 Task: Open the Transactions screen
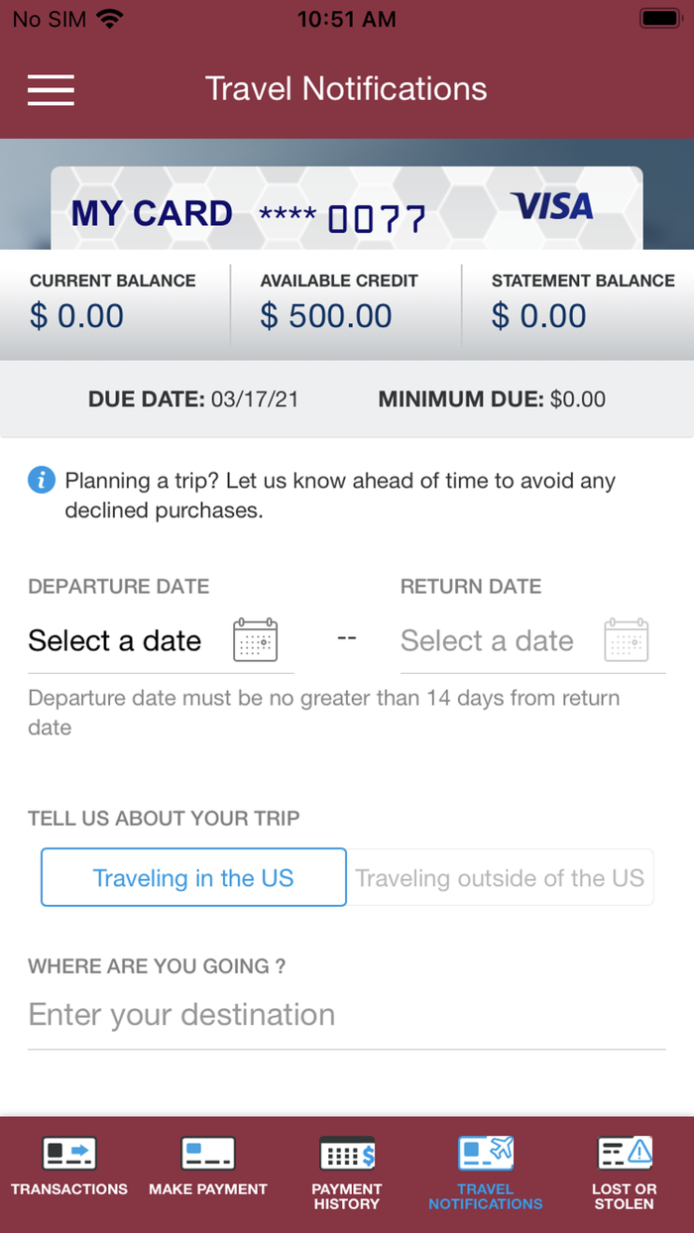[x=68, y=1170]
